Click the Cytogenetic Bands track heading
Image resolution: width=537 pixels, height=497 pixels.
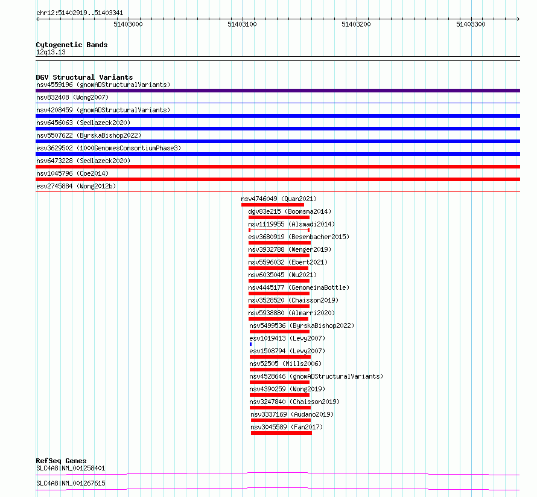(72, 45)
